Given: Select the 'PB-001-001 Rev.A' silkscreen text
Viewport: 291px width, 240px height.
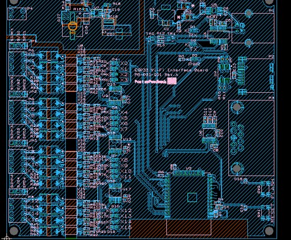Looking at the screenshot, I should pyautogui.click(x=157, y=75).
